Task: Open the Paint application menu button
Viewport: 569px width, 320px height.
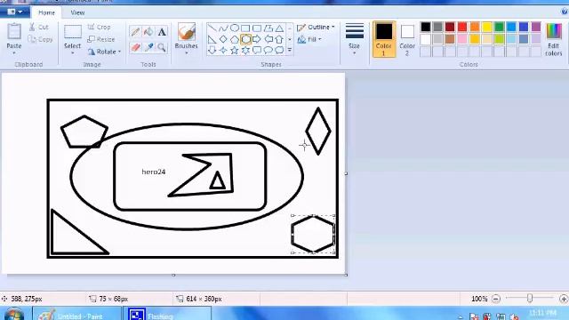Action: pyautogui.click(x=15, y=12)
